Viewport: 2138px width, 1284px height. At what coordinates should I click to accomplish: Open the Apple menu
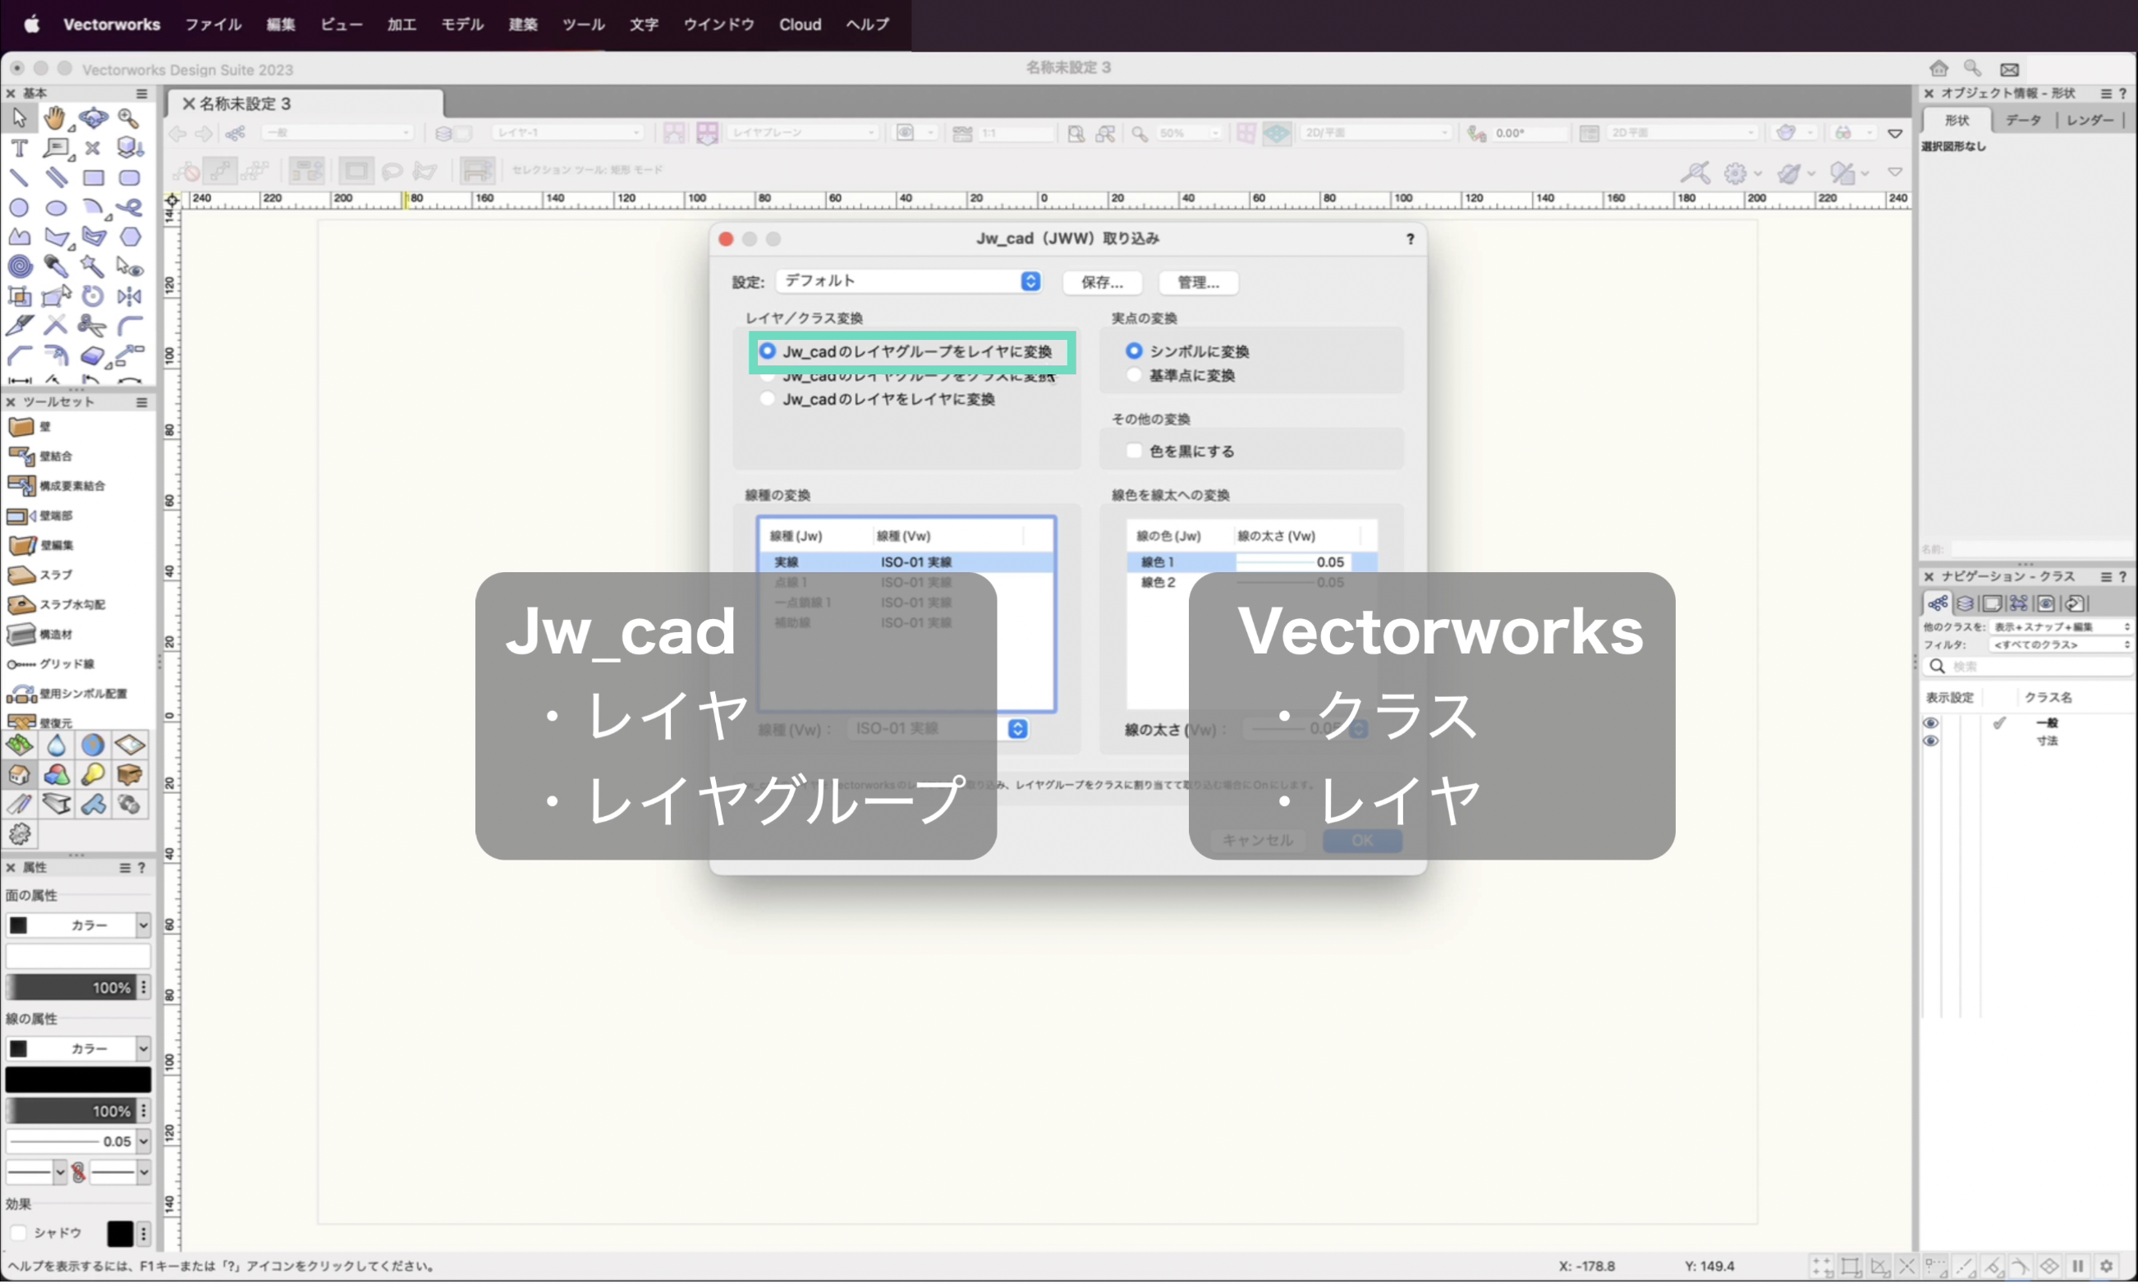31,25
